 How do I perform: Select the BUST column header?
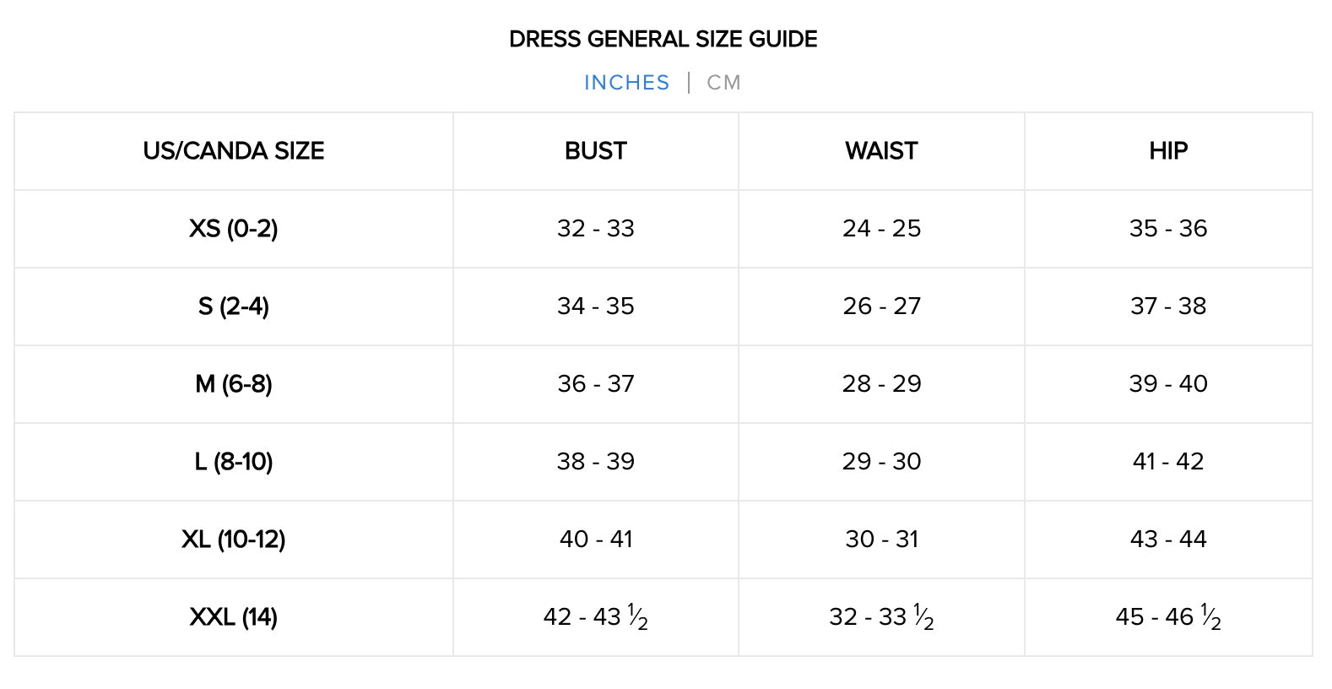pos(596,151)
